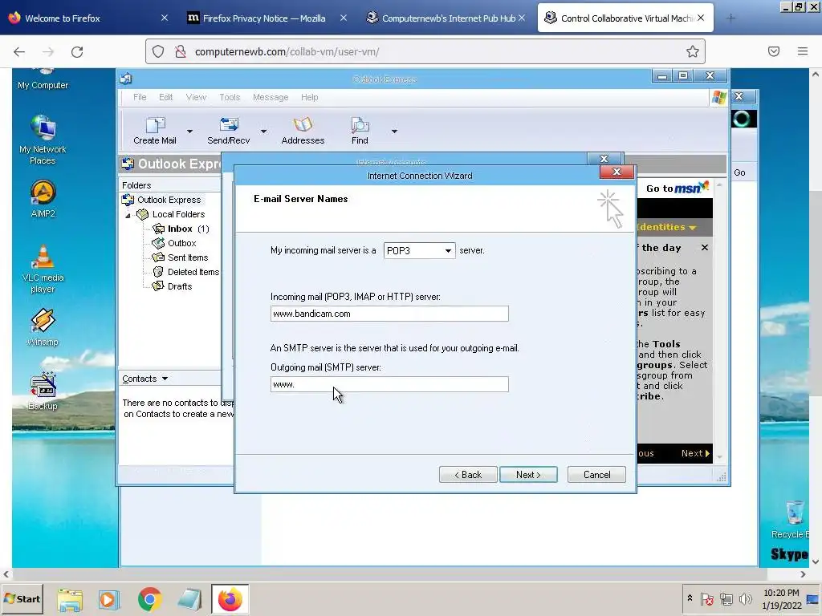Select Outlook Express root tree item
The image size is (822, 616).
[x=161, y=200]
